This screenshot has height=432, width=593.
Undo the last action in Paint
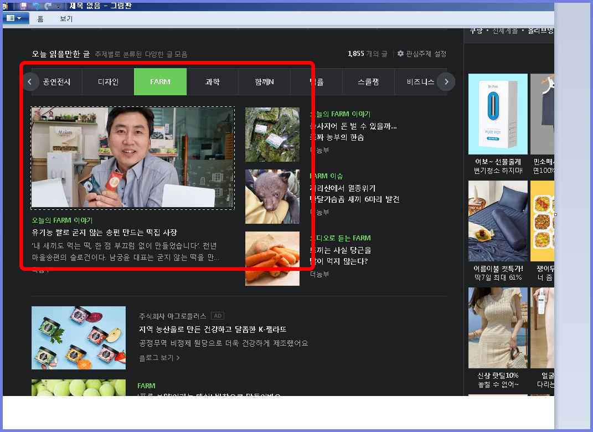(x=36, y=6)
